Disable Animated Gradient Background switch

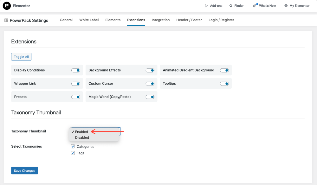pyautogui.click(x=224, y=70)
